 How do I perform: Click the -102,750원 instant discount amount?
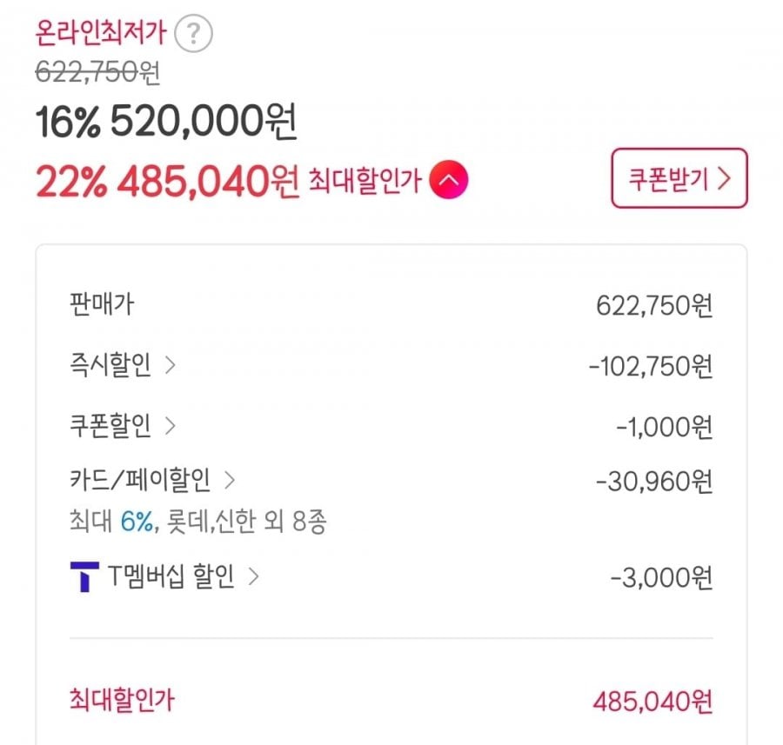pyautogui.click(x=650, y=367)
